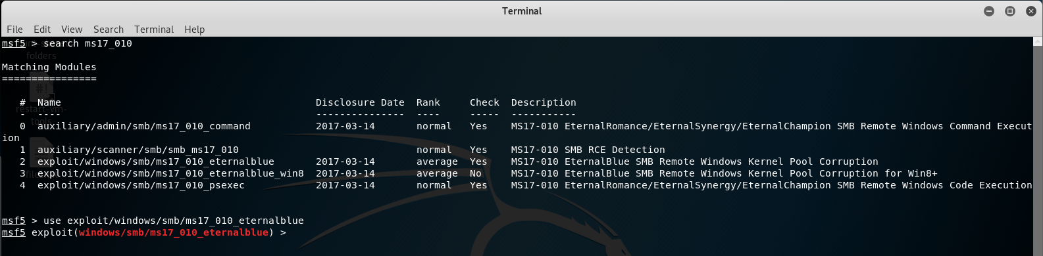Screen dimensions: 1043x256
Task: Open the File menu
Action: (14, 30)
